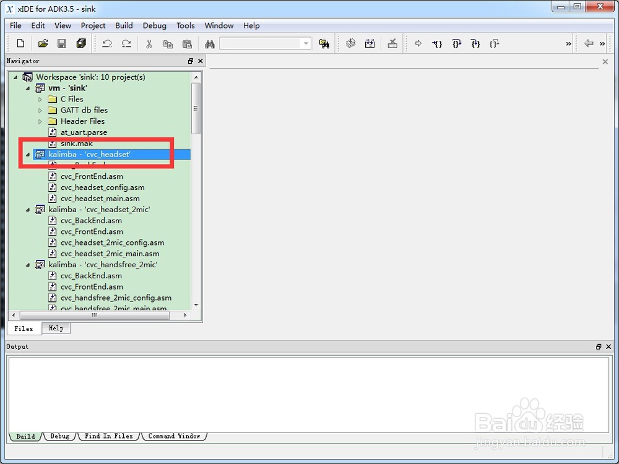Open the Edit menu
Viewport: 619px width, 464px height.
pos(38,25)
